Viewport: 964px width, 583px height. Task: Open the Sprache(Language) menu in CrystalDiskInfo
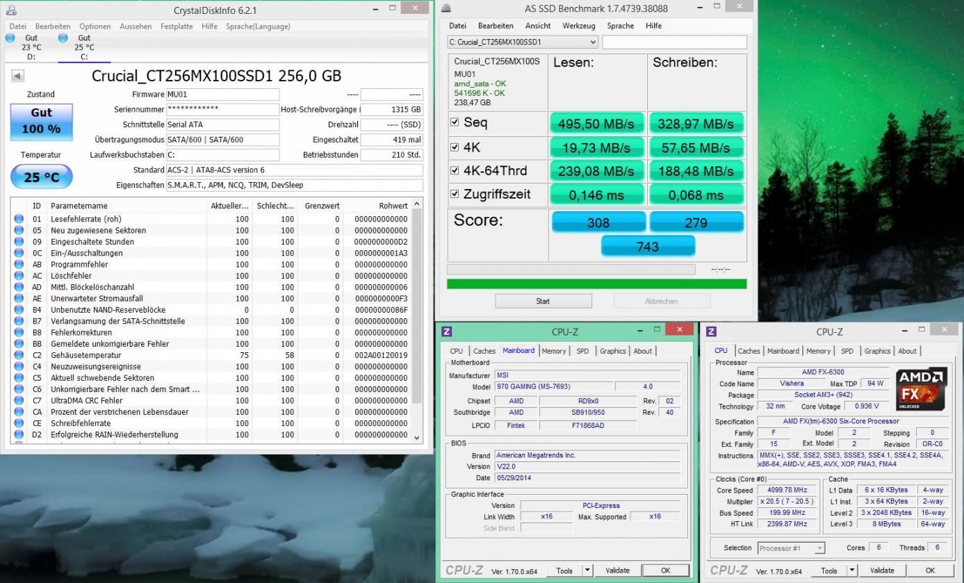click(258, 26)
